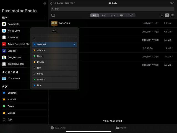Open 最近使った項目 recents tab
Viewport: 177px width, 133px height.
pyautogui.click(x=58, y=128)
